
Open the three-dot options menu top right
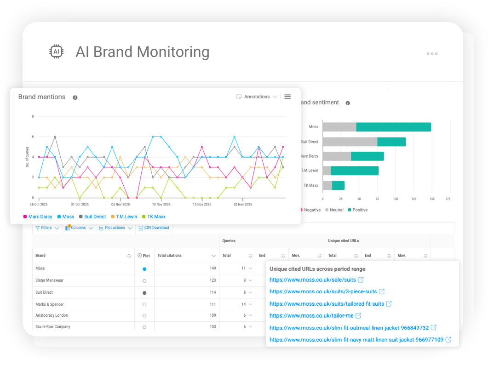tap(432, 54)
